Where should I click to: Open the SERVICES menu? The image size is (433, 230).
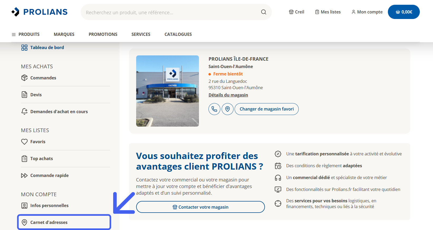(x=141, y=34)
